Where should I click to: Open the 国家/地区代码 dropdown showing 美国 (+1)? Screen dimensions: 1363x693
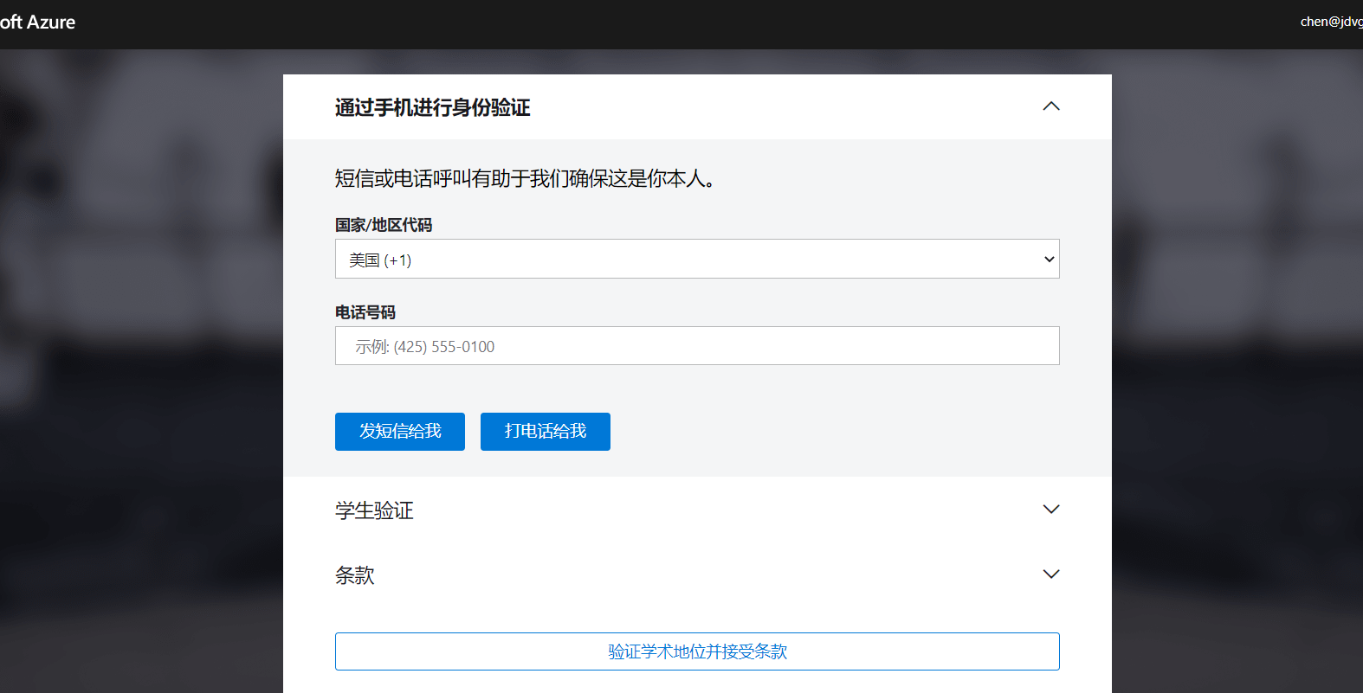(x=697, y=259)
